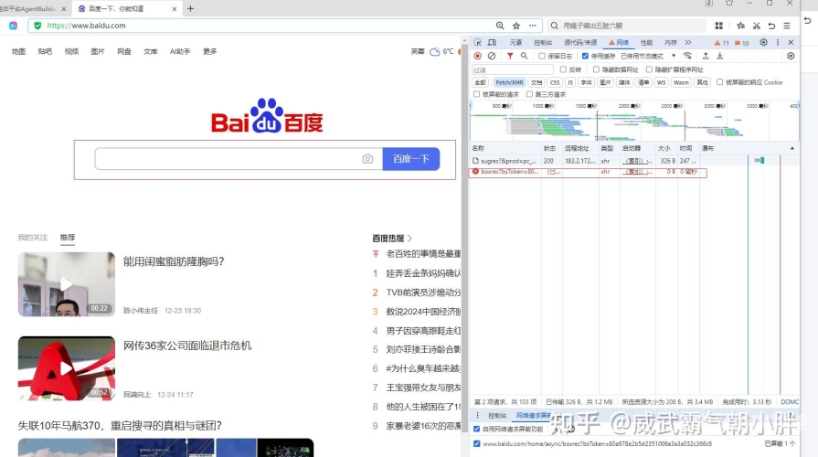Click the import HAR upload arrow icon

click(706, 56)
